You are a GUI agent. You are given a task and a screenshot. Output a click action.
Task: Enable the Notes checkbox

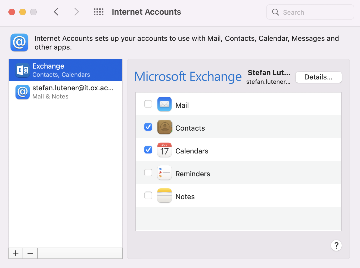148,195
